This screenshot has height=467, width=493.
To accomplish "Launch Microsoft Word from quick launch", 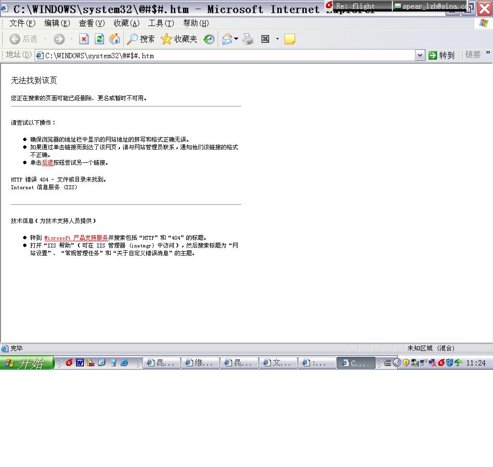I will coord(80,363).
